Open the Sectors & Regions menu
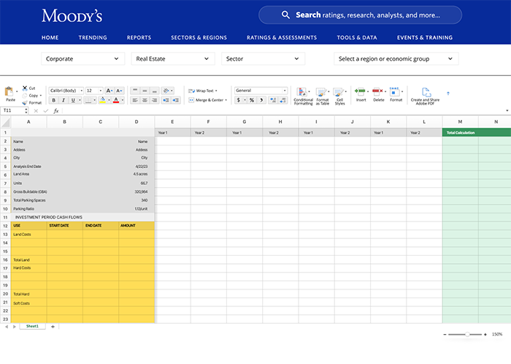The height and width of the screenshot is (364, 511). click(199, 37)
